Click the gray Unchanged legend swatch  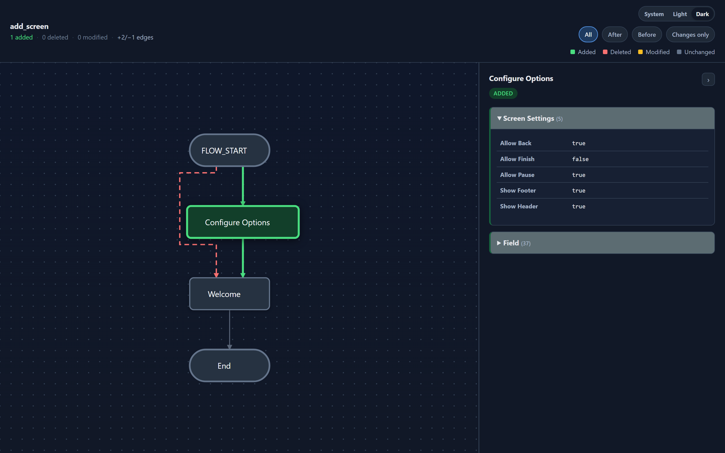(679, 52)
